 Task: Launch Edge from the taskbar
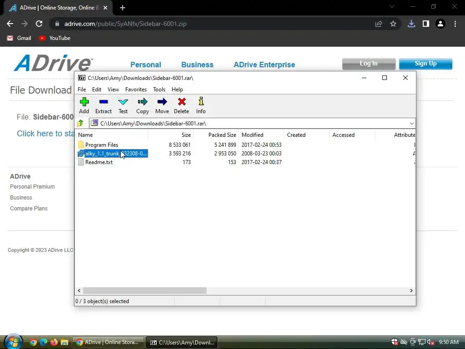click(x=44, y=342)
